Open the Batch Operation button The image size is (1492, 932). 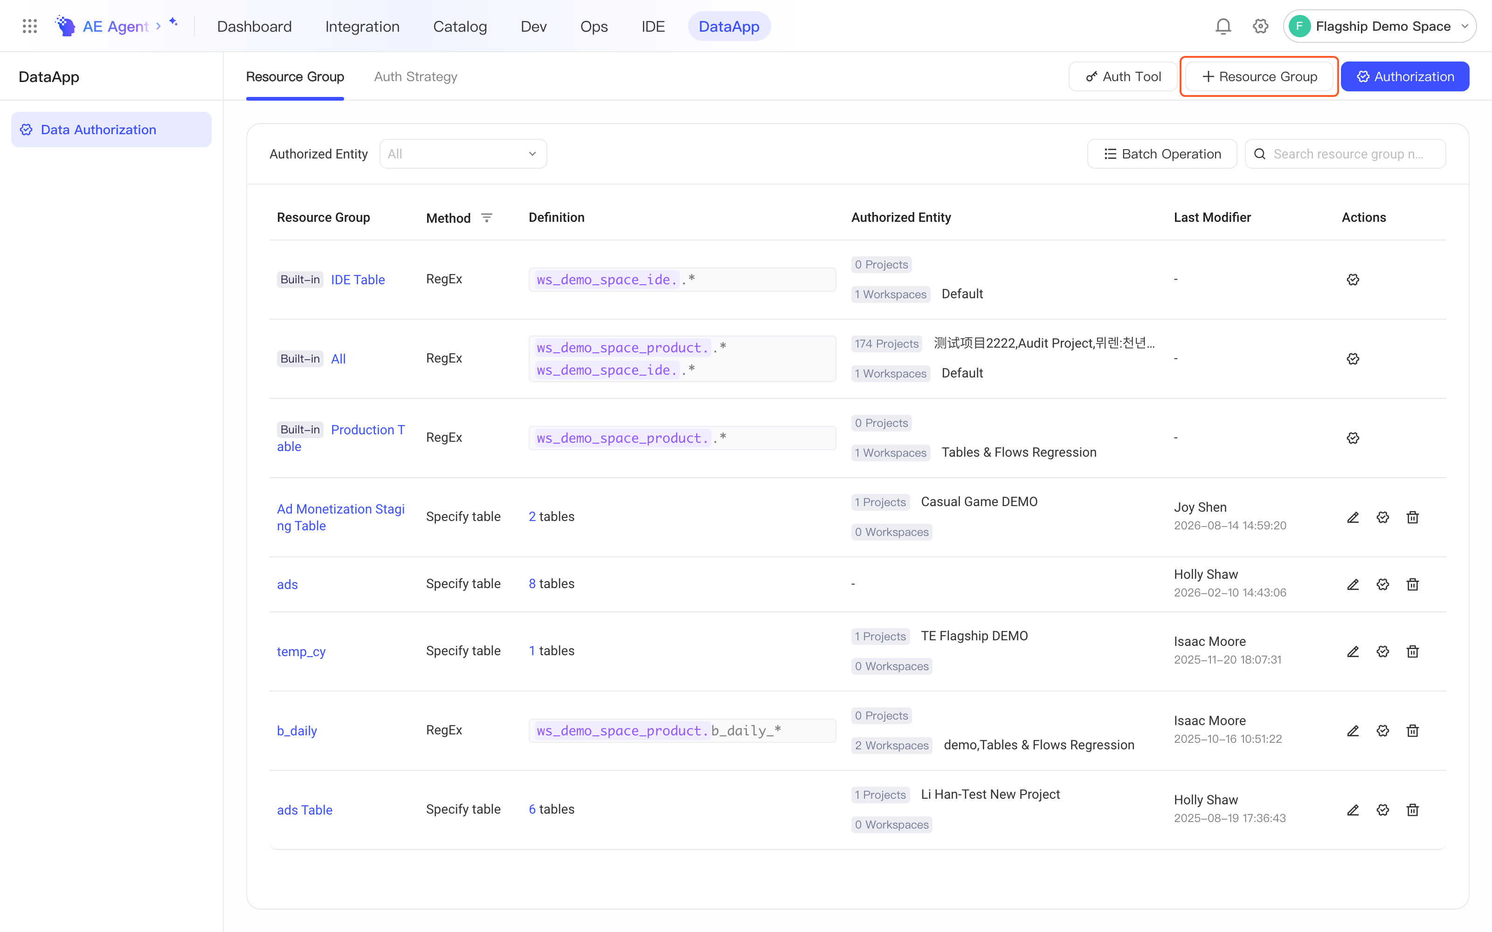coord(1162,153)
